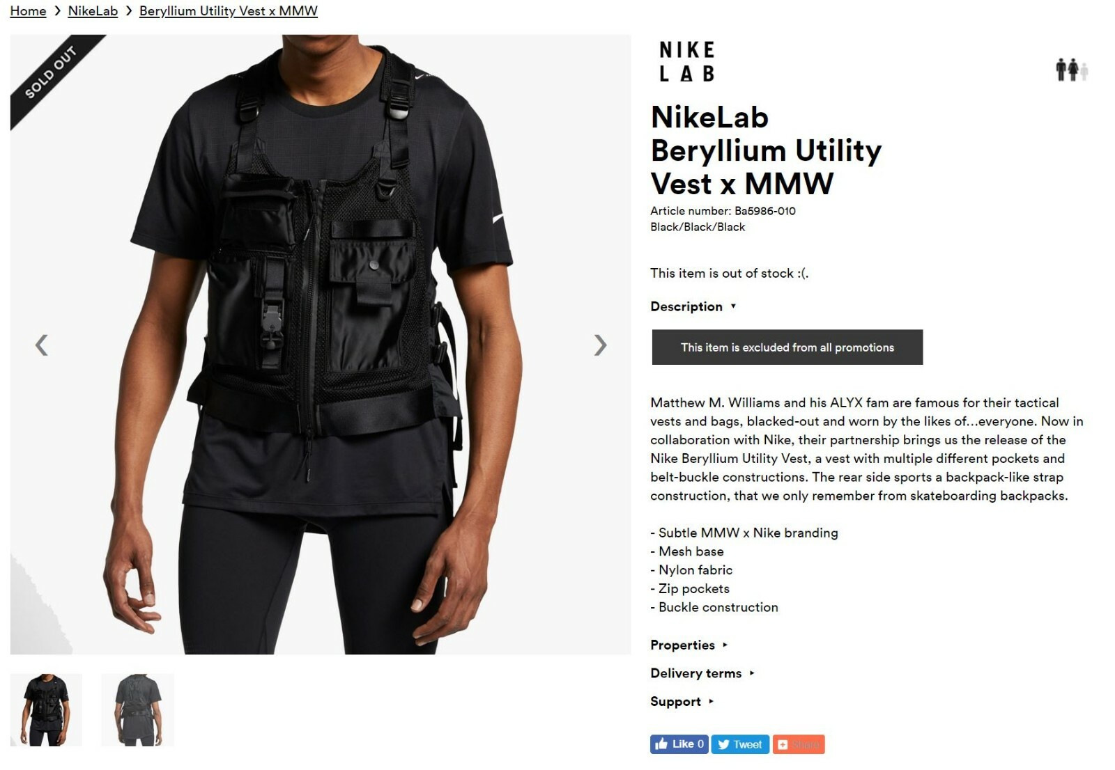1115x770 pixels.
Task: Show next product image with right arrow
Action: [600, 345]
